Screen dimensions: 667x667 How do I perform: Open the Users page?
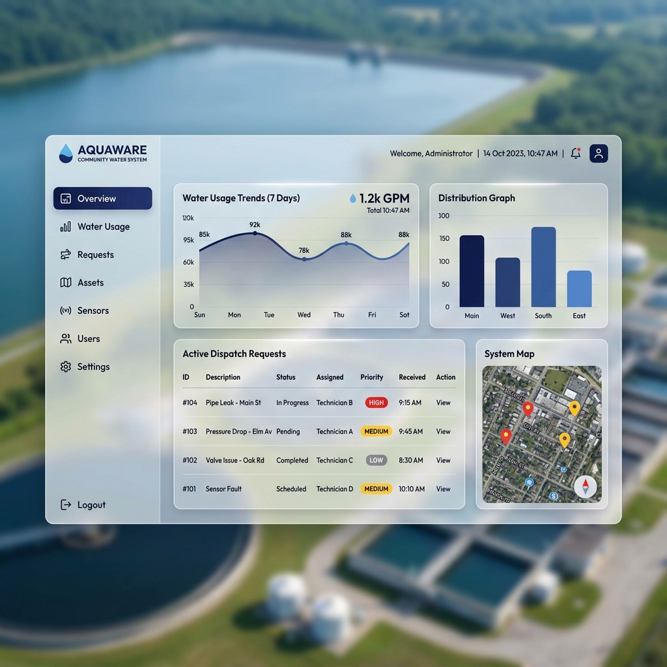(x=89, y=339)
